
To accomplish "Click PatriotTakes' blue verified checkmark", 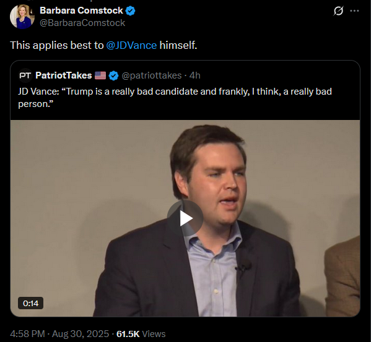I will (113, 75).
